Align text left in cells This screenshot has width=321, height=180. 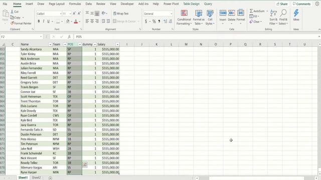(x=87, y=21)
